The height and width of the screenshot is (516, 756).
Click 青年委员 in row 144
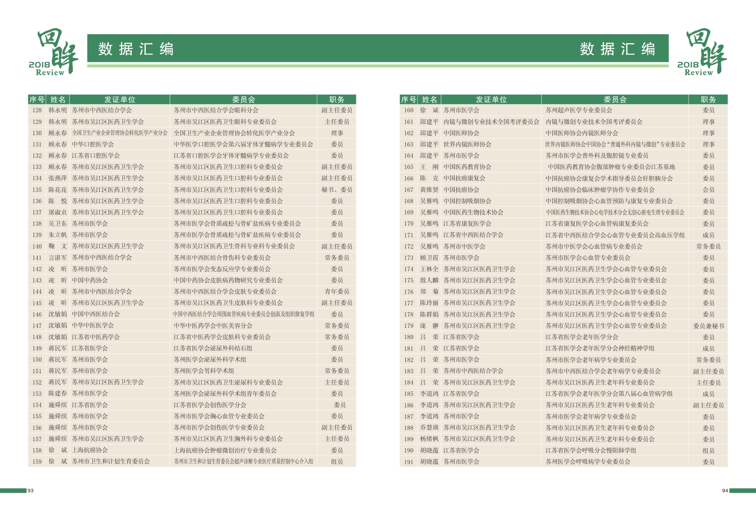[337, 291]
